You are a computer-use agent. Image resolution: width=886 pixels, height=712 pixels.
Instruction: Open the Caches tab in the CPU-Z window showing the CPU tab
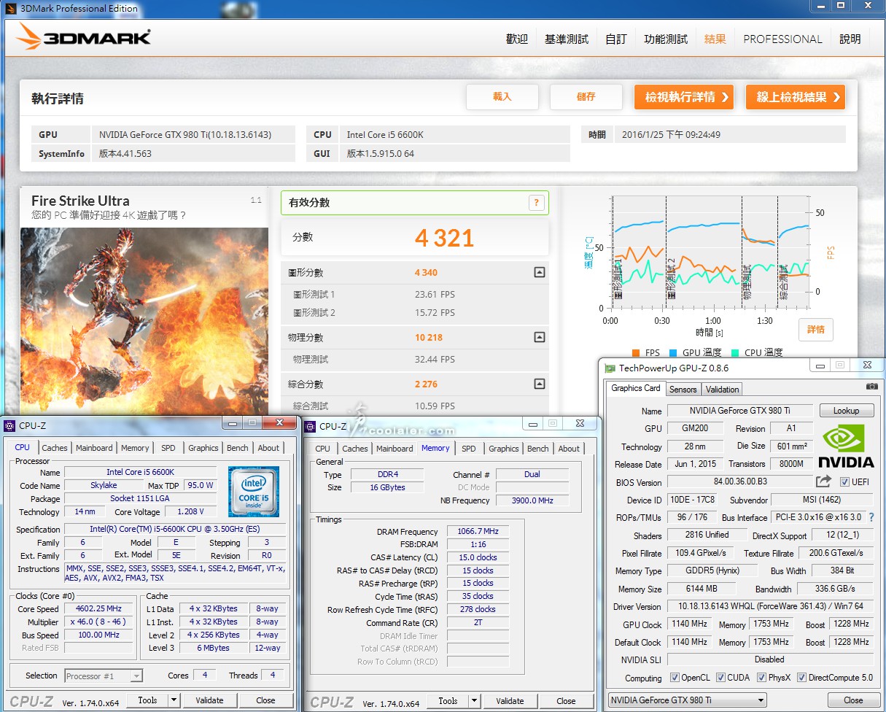click(55, 448)
